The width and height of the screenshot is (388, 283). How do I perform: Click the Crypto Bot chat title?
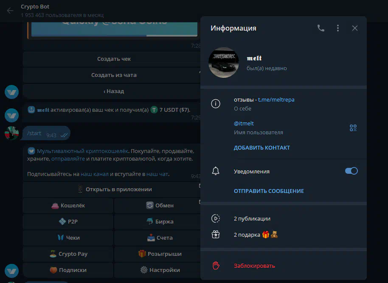[35, 7]
